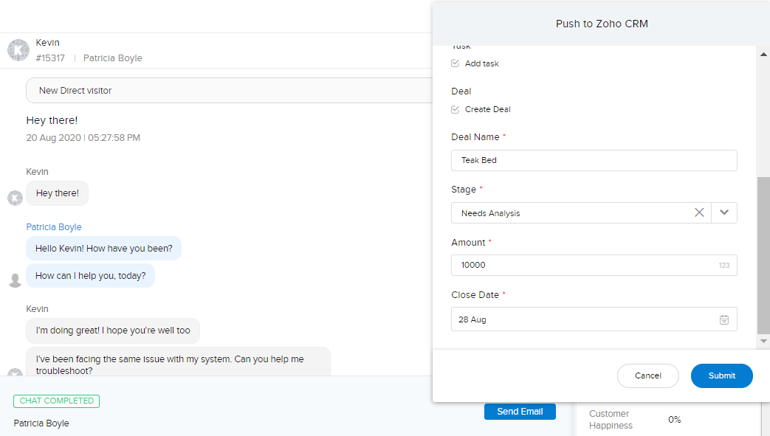
Task: Click the number indicator in Amount field
Action: 724,265
